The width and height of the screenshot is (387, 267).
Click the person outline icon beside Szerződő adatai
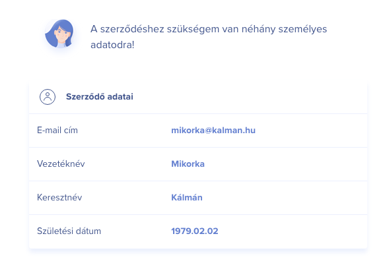tap(48, 97)
